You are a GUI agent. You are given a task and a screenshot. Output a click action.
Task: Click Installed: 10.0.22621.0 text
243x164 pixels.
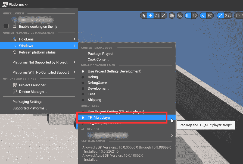[x=101, y=151]
